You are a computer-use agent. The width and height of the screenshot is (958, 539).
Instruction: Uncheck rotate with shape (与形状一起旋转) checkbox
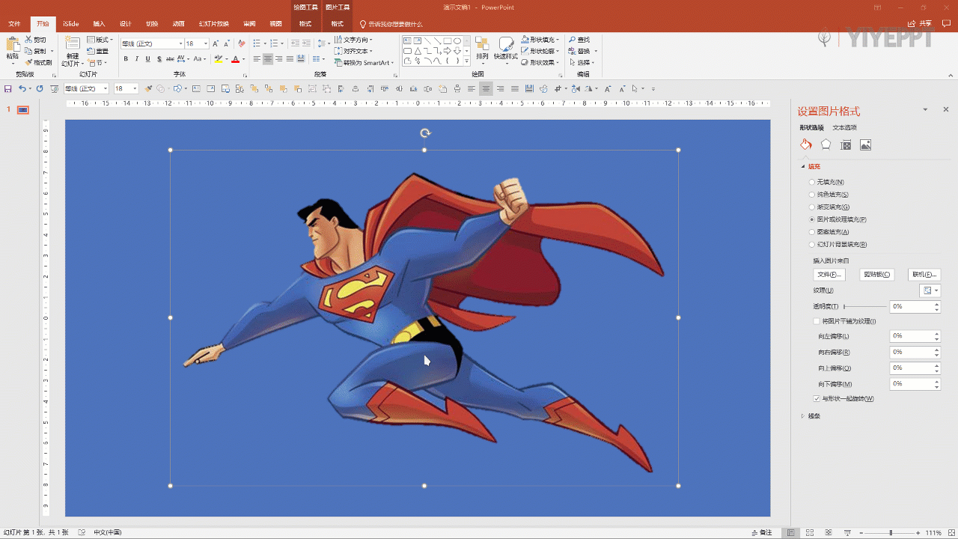817,398
